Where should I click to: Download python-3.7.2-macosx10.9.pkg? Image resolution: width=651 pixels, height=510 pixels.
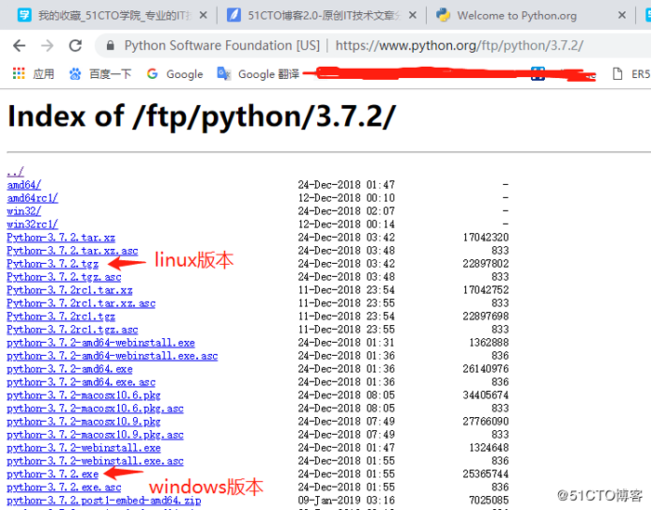(x=84, y=422)
